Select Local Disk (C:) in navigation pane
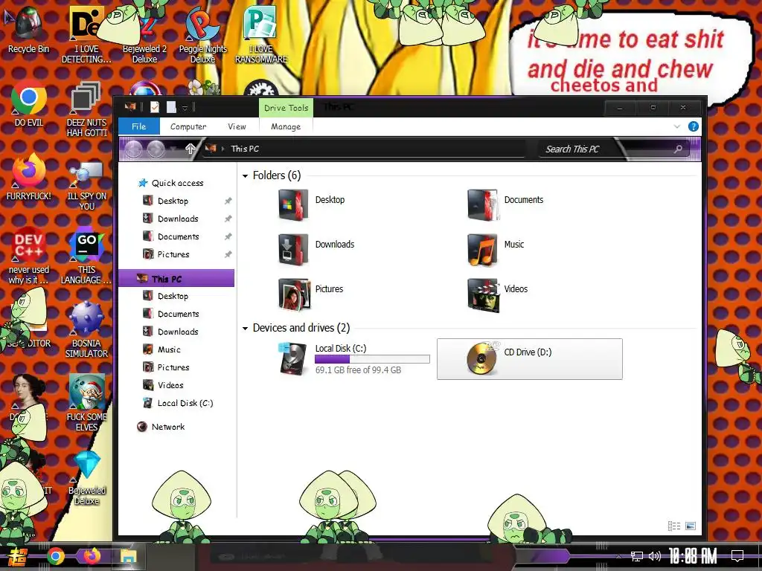The width and height of the screenshot is (762, 571). coord(178,403)
